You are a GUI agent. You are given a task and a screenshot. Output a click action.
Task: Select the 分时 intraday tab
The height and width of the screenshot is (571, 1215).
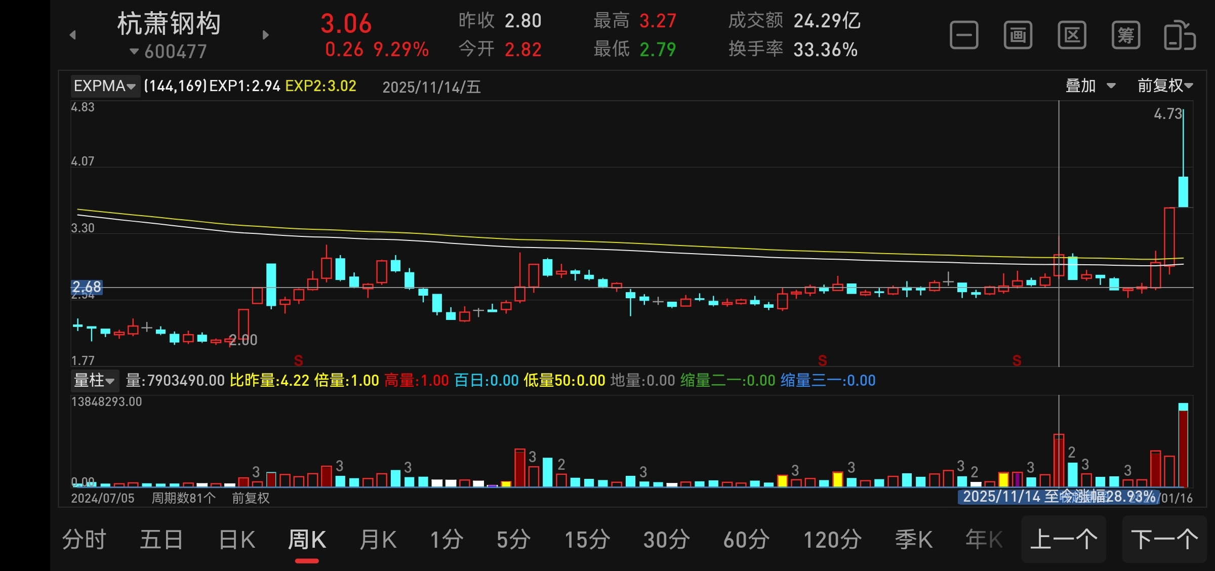pyautogui.click(x=84, y=540)
